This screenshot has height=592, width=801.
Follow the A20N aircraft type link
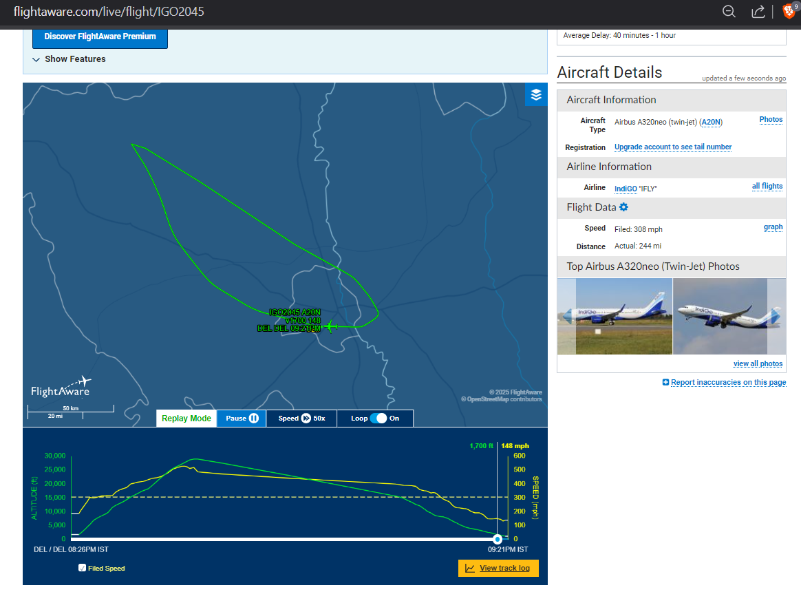711,122
